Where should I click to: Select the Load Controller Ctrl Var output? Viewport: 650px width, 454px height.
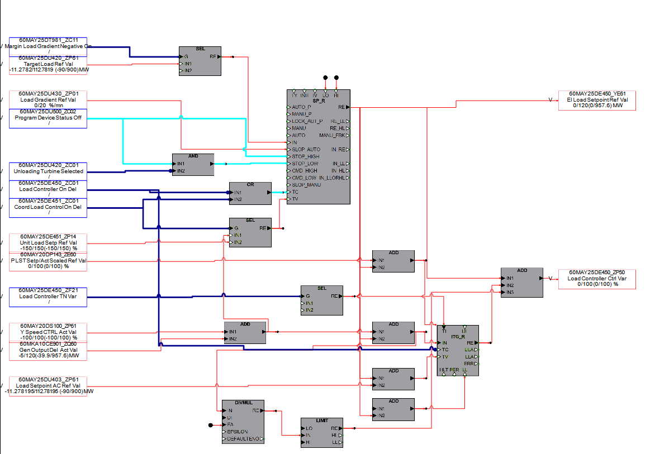pos(597,278)
